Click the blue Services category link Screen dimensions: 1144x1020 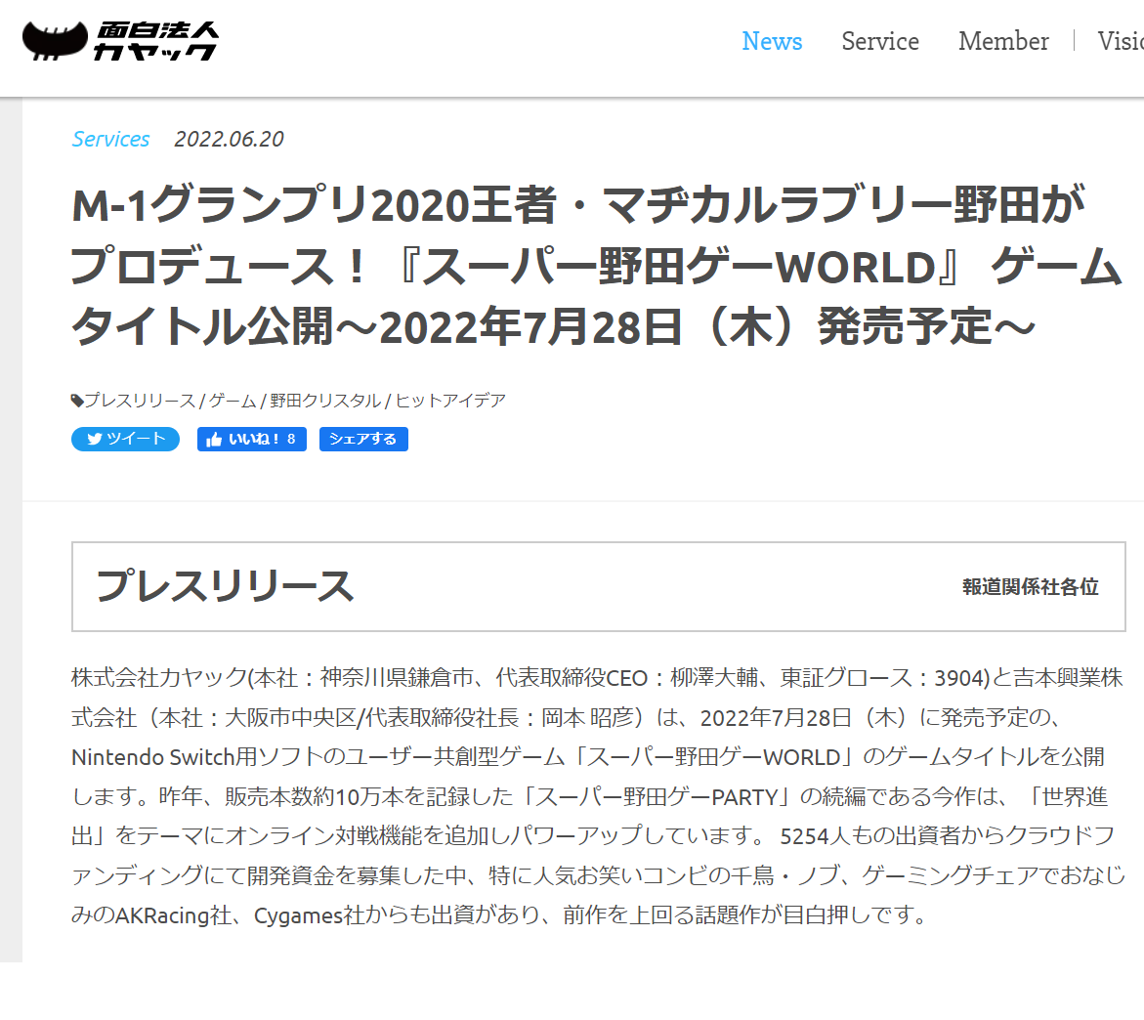click(110, 139)
